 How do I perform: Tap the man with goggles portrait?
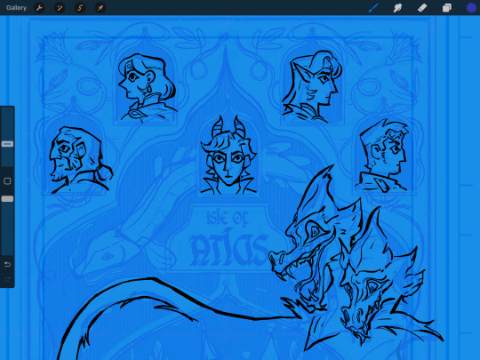tap(382, 156)
